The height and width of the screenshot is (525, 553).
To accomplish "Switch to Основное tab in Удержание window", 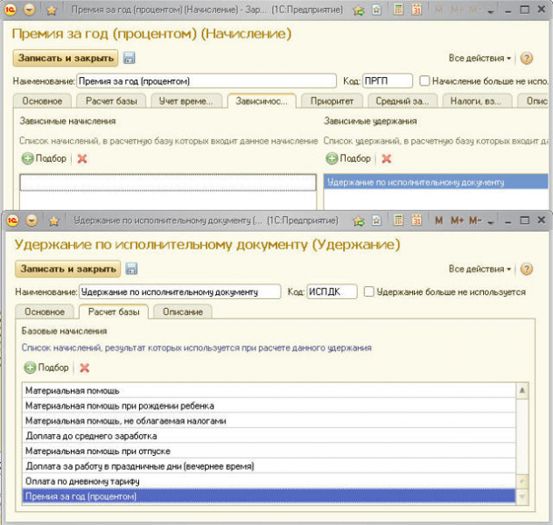I will [45, 312].
